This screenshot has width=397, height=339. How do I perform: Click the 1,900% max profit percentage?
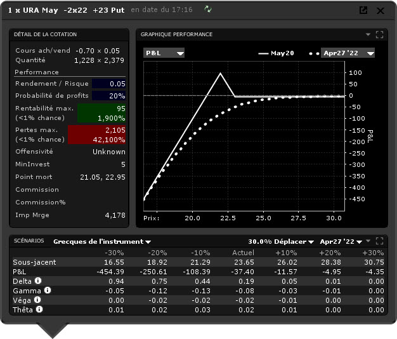pos(112,118)
